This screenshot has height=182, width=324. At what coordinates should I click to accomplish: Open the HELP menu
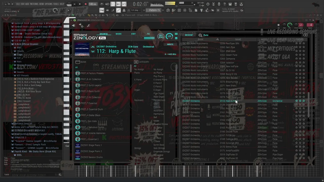pos(62,4)
